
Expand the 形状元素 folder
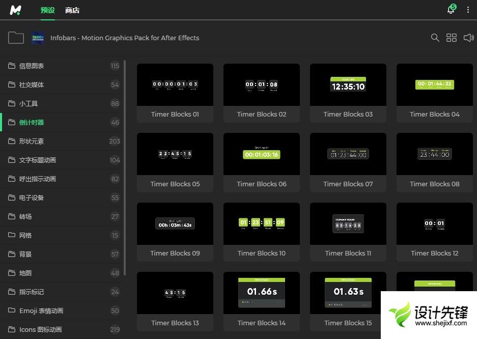[32, 141]
